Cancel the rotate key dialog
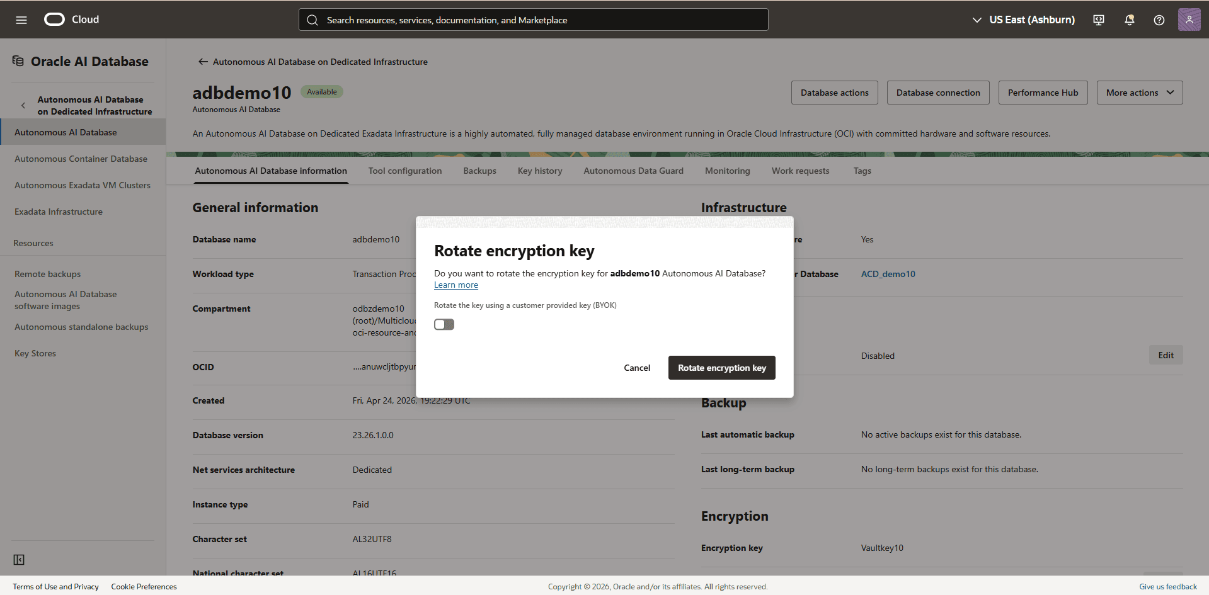This screenshot has width=1209, height=595. coord(637,368)
